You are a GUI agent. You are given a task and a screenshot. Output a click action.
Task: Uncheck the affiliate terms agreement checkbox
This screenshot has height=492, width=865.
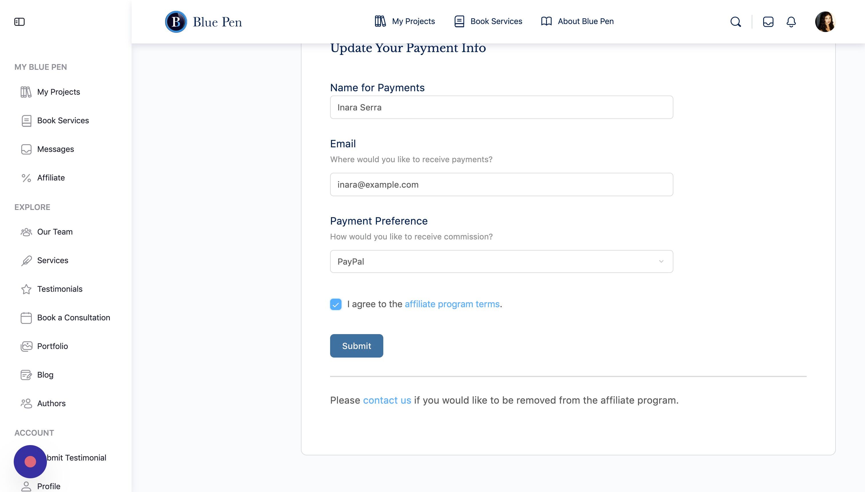336,304
